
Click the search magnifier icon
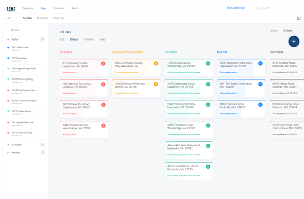point(257,8)
